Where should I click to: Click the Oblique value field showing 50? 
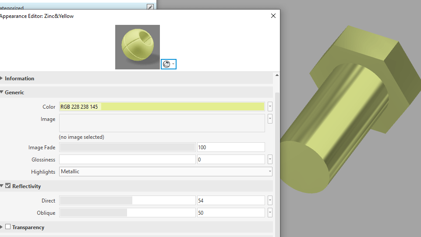(x=231, y=213)
